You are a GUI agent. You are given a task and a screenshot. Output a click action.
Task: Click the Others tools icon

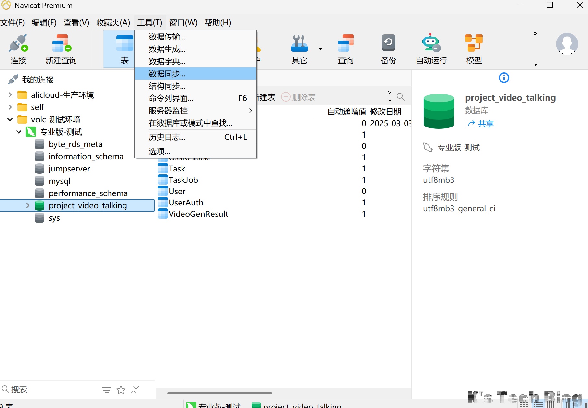299,44
